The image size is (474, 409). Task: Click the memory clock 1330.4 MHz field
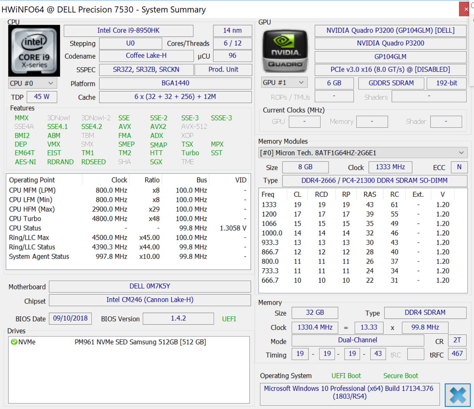[x=315, y=327]
